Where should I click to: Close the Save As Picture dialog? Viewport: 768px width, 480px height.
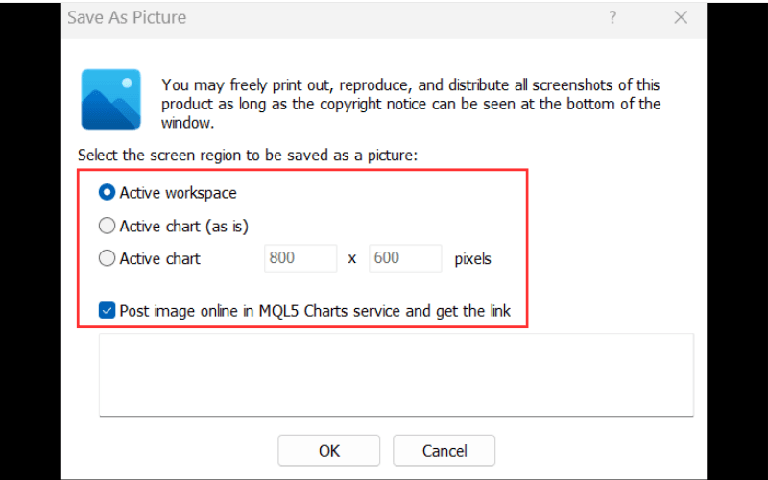pos(681,17)
